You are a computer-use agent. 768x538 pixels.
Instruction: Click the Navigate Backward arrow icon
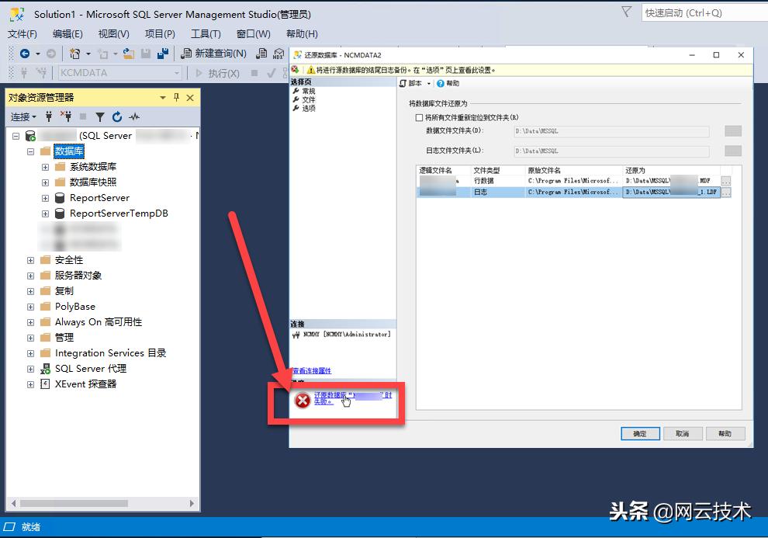pos(25,54)
